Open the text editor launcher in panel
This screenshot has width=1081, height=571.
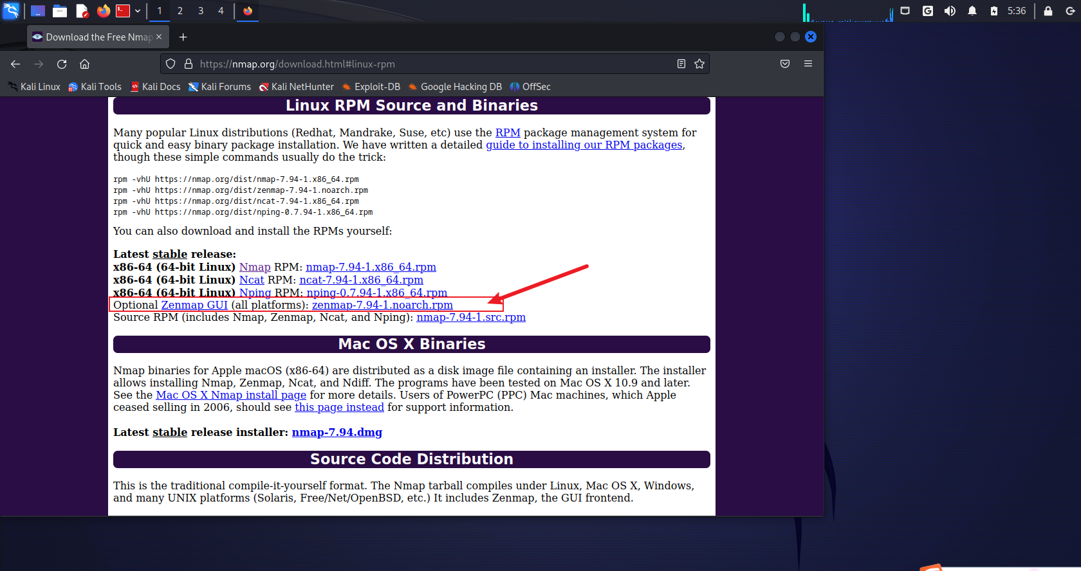pos(82,11)
